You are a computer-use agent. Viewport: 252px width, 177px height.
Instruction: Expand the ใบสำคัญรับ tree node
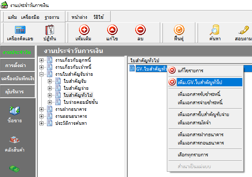tap(50, 81)
